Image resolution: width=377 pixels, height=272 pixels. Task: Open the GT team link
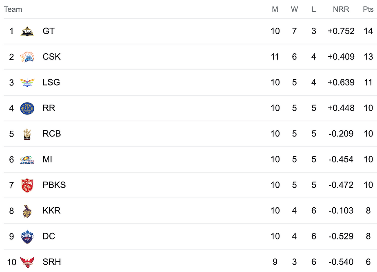coord(49,31)
